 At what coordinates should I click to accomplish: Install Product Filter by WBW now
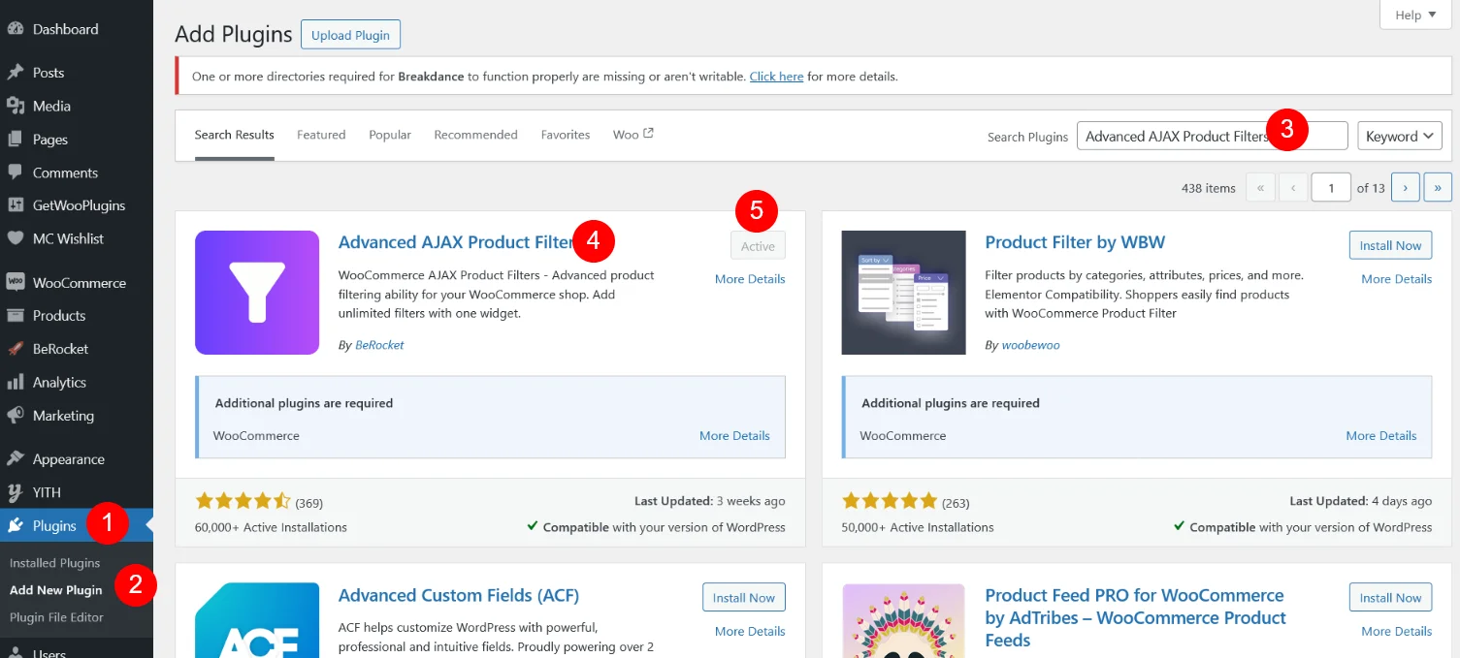(1390, 245)
